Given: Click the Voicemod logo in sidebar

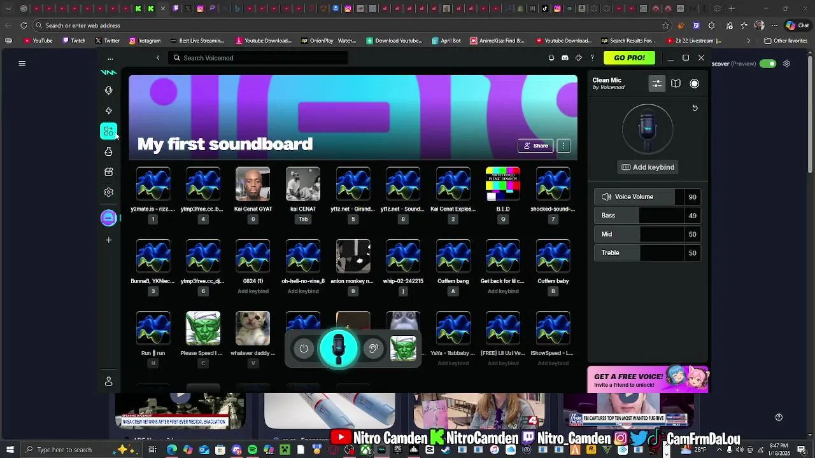Looking at the screenshot, I should click(x=109, y=73).
